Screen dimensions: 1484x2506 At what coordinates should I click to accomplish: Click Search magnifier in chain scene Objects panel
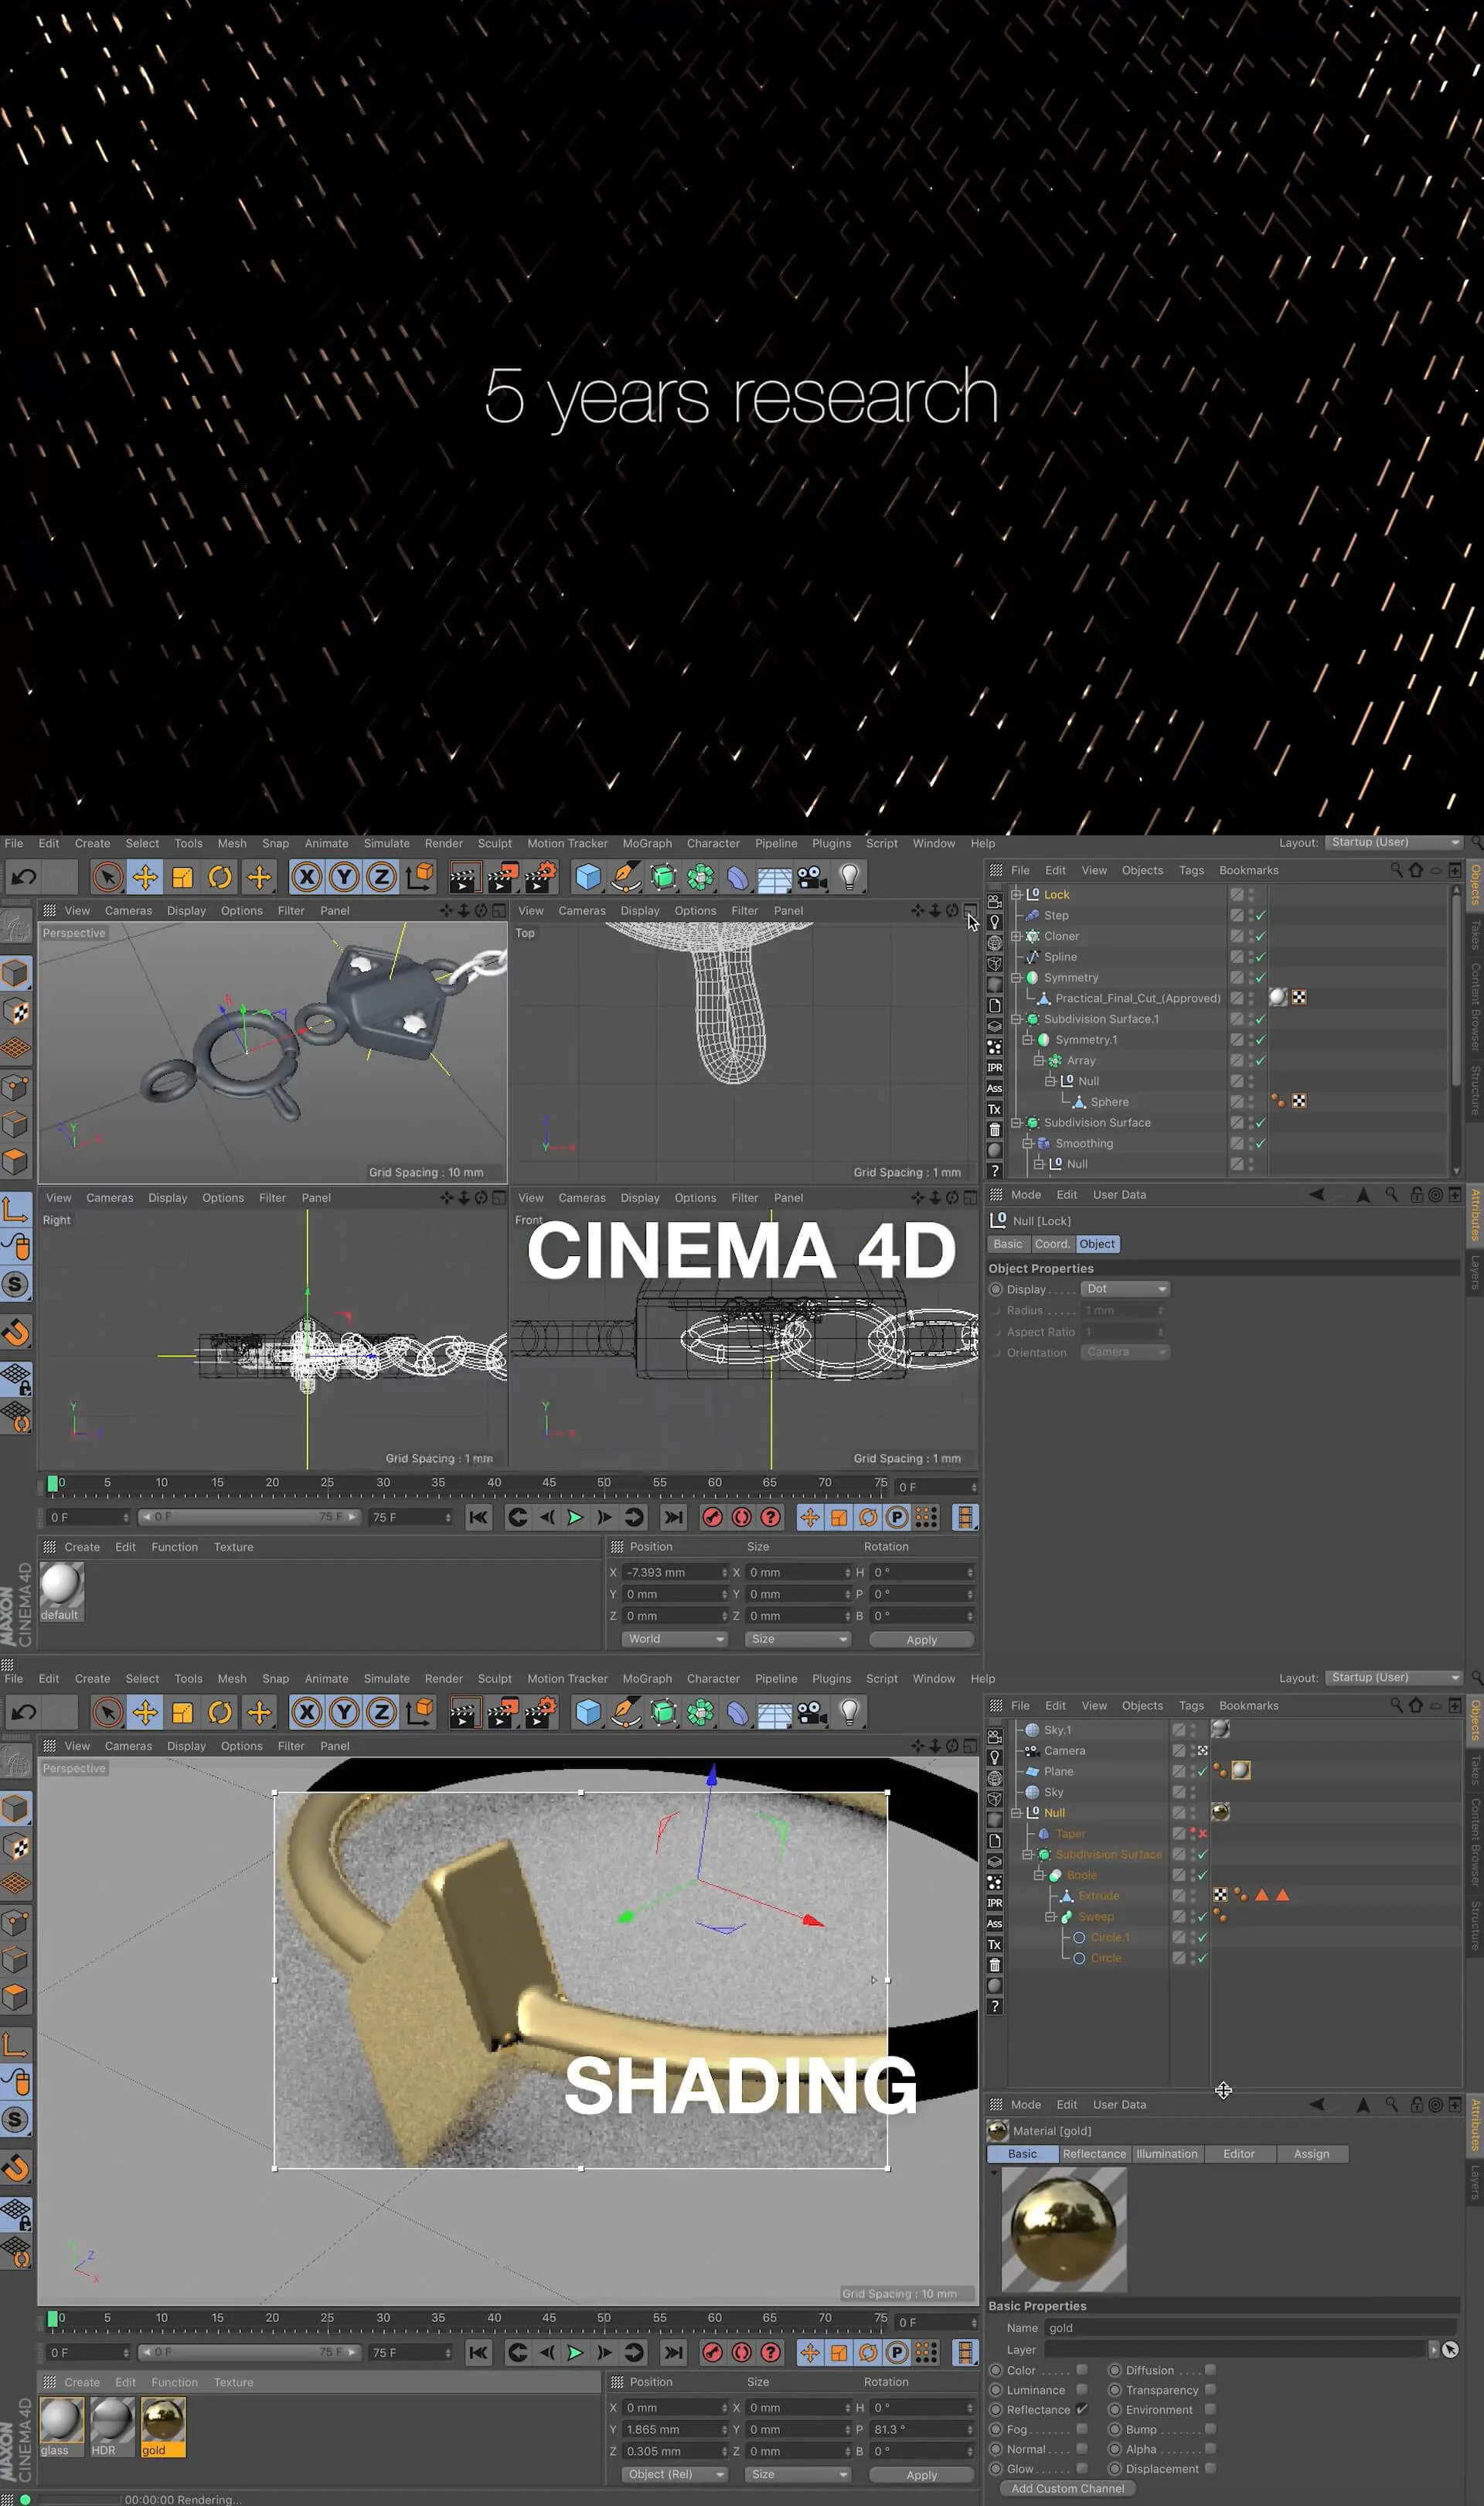tap(1396, 869)
